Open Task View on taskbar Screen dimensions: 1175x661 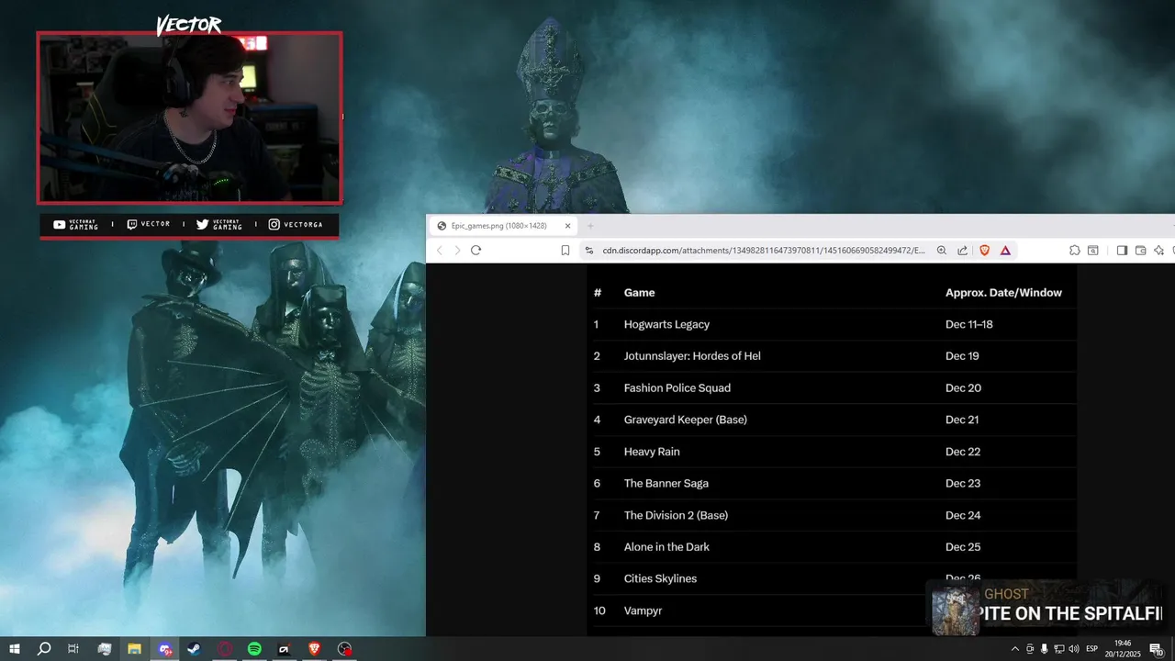point(73,649)
